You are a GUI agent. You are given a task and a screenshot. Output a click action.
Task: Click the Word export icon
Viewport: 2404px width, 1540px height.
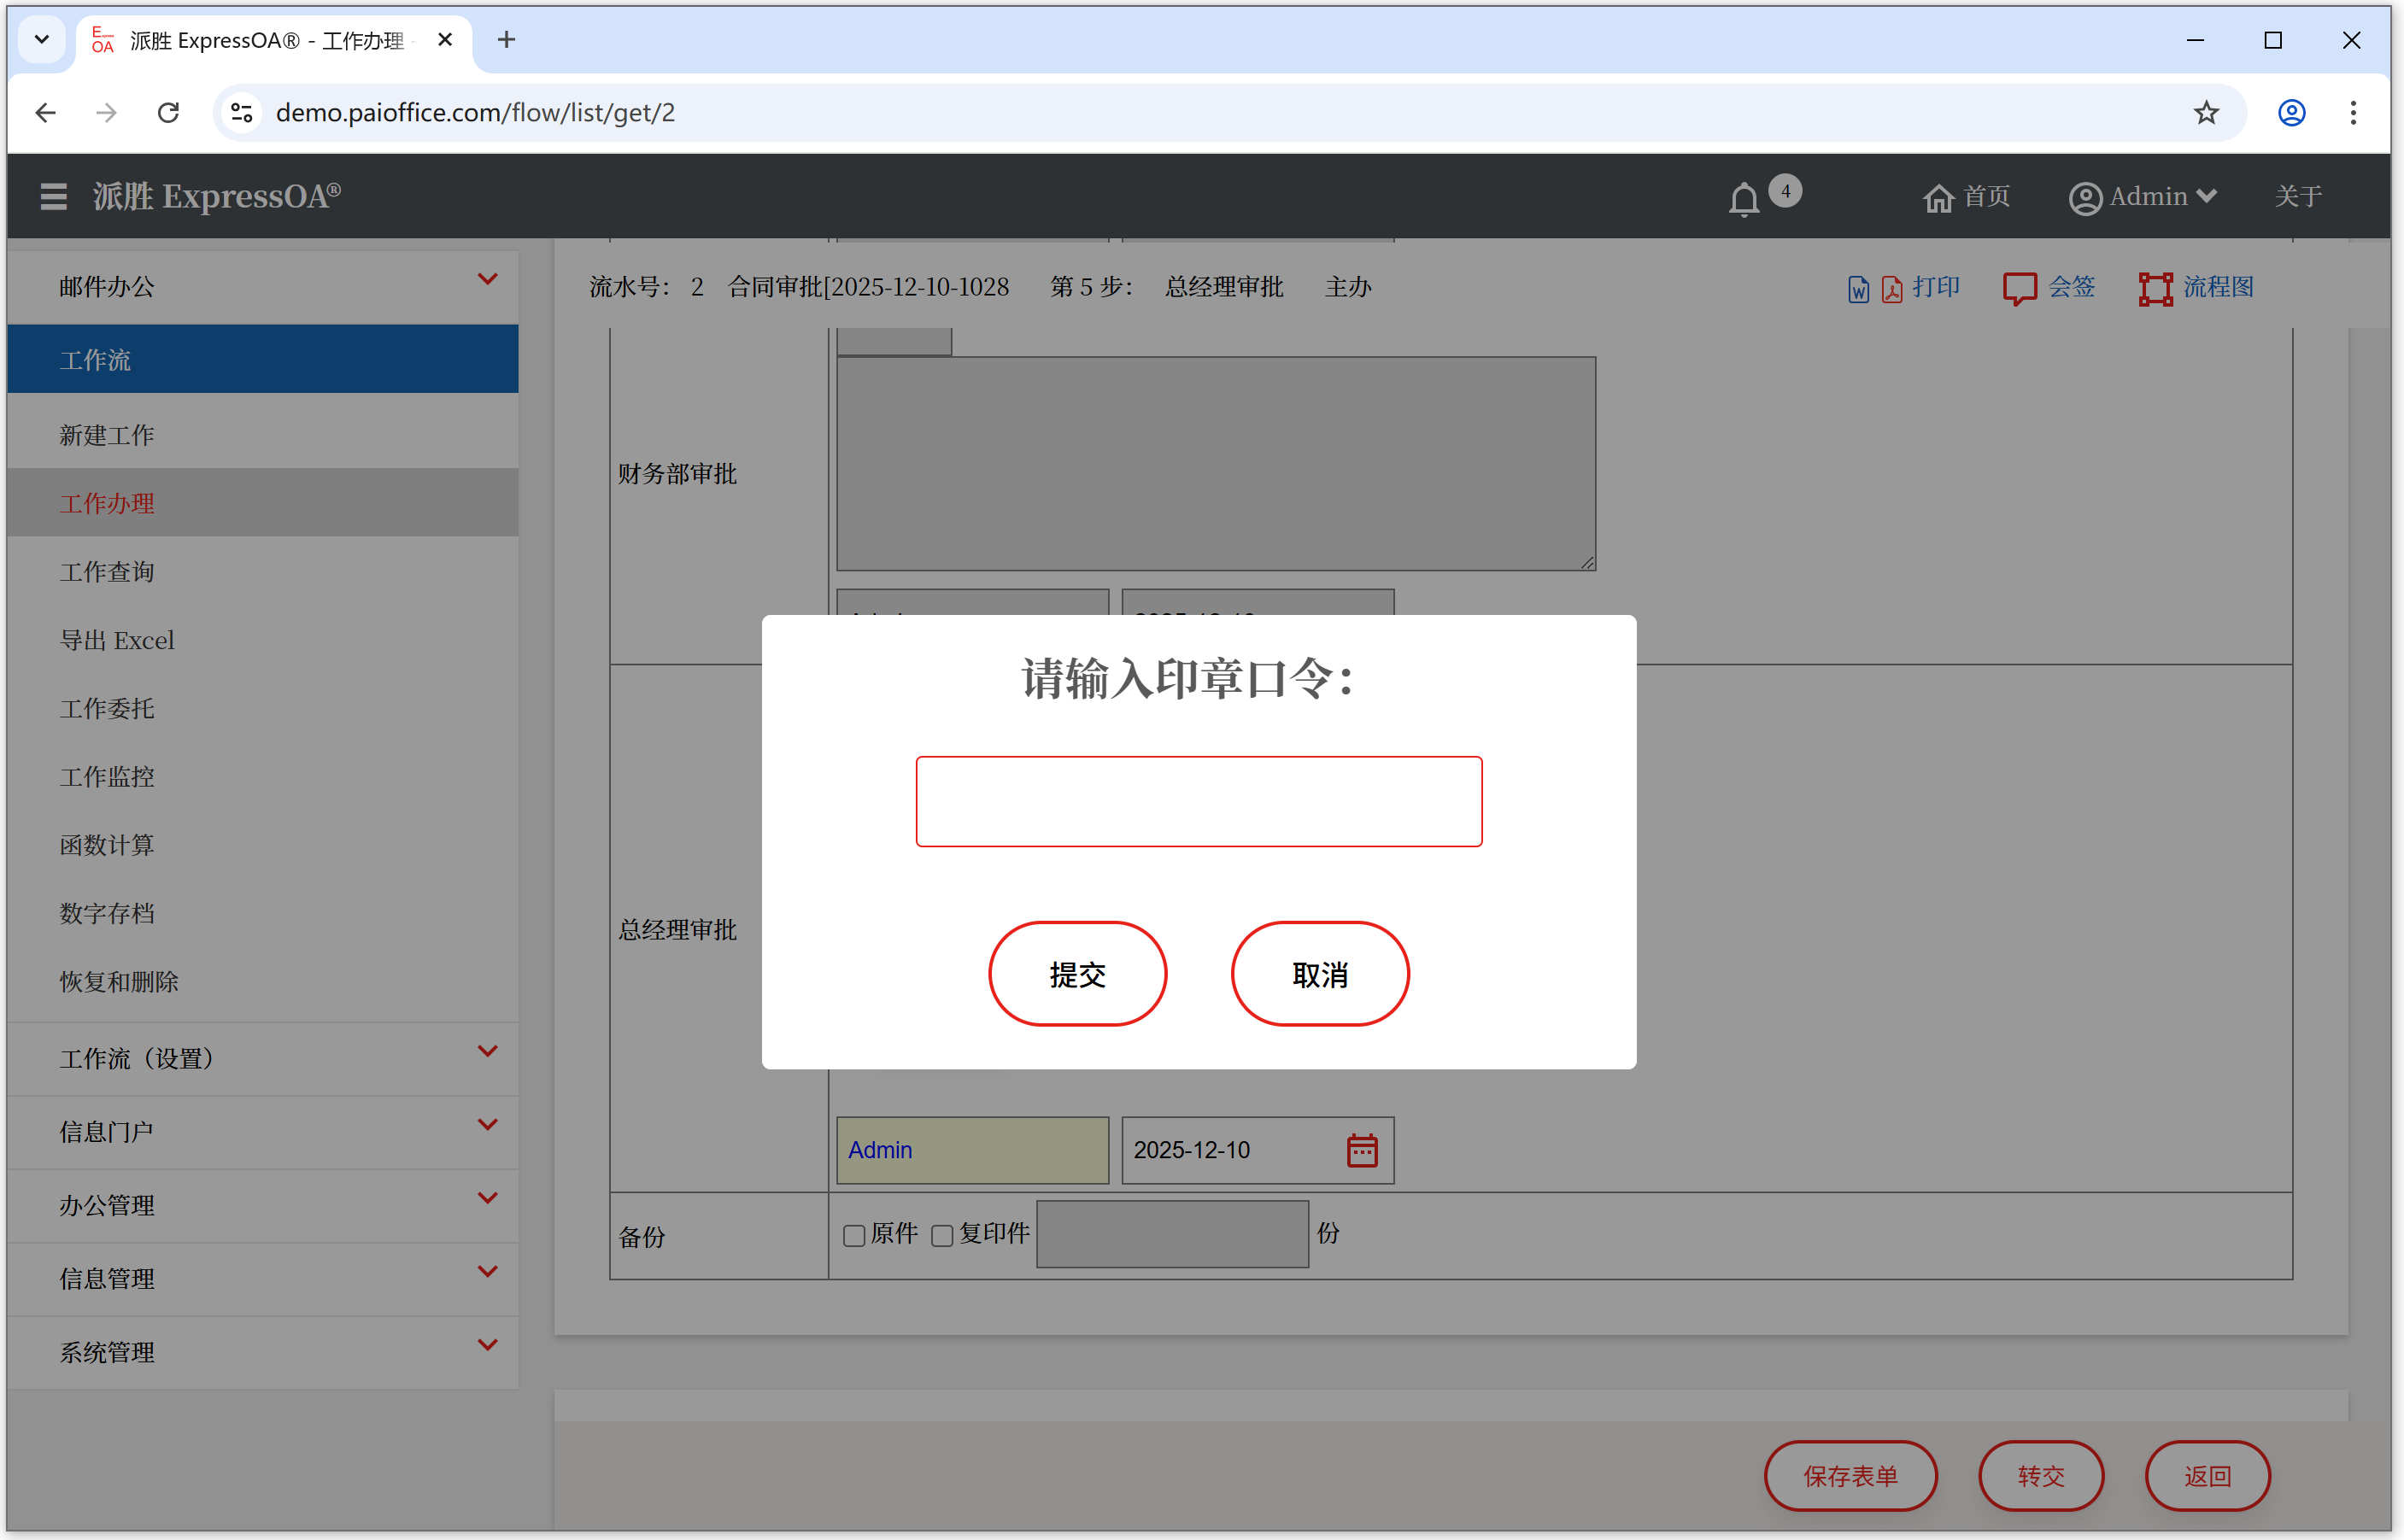pyautogui.click(x=1857, y=289)
